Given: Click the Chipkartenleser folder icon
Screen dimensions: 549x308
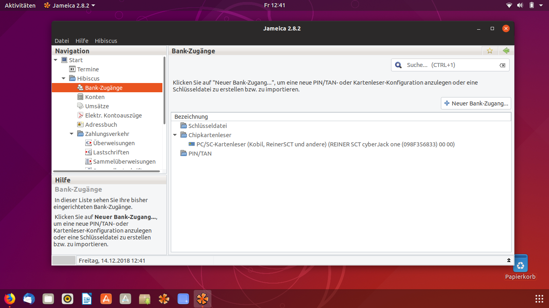Looking at the screenshot, I should point(184,135).
